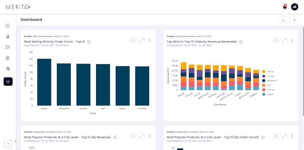The height and width of the screenshot is (150, 304).
Task: Open the JK user profile avatar
Action: click(x=294, y=7)
